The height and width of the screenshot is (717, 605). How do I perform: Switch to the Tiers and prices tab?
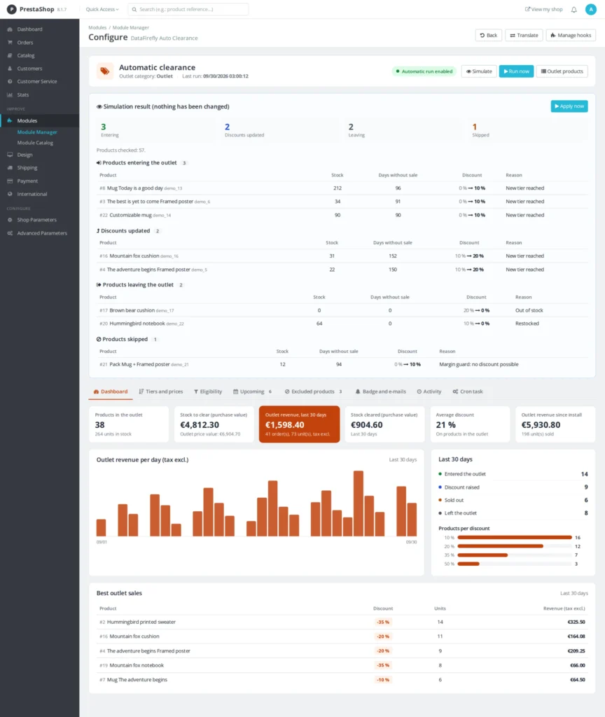pyautogui.click(x=161, y=391)
